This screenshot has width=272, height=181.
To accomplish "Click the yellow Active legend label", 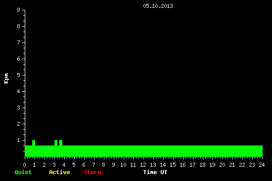I will [59, 172].
